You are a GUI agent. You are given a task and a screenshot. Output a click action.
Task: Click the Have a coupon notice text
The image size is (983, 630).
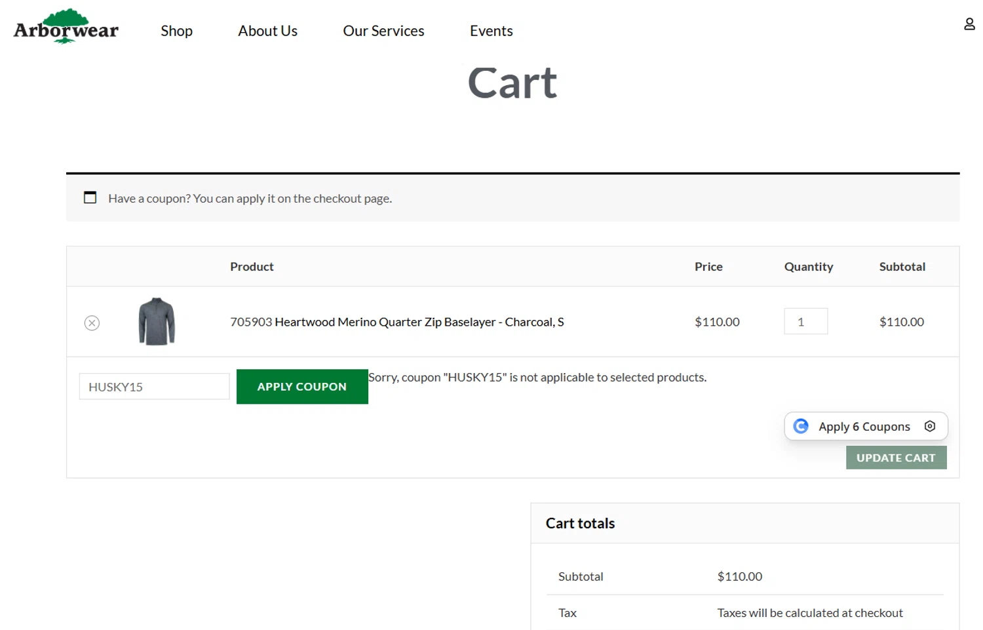tap(250, 198)
